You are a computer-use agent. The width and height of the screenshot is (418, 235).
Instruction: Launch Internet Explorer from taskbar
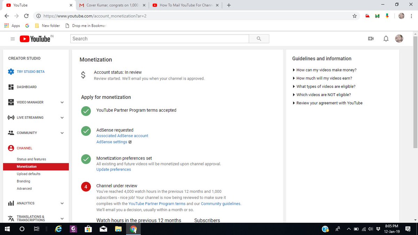(58, 229)
